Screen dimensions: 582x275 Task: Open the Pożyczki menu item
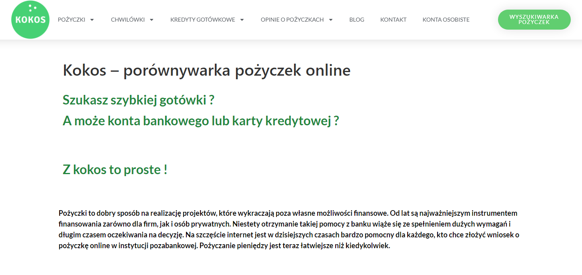point(72,20)
